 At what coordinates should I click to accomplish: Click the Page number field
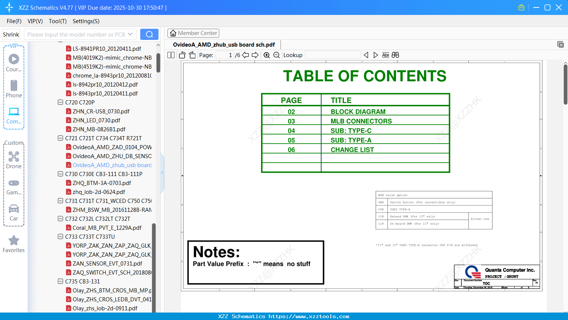[225, 55]
